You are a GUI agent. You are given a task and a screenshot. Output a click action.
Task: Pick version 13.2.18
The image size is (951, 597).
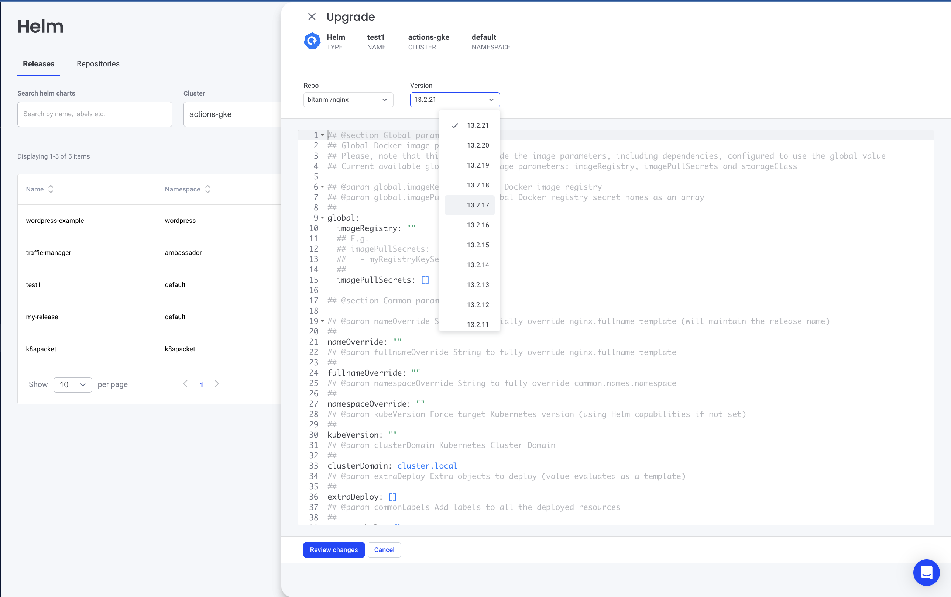(469, 185)
